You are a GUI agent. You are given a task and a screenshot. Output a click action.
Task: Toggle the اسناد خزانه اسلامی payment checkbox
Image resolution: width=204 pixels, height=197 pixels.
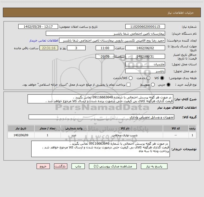click(128, 85)
